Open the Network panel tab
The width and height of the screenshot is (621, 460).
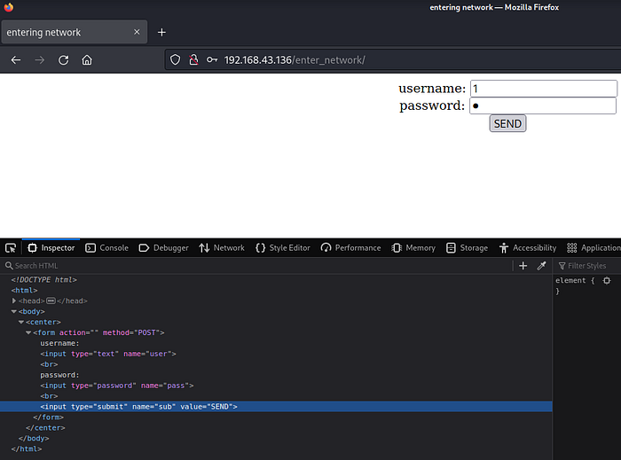coord(222,248)
